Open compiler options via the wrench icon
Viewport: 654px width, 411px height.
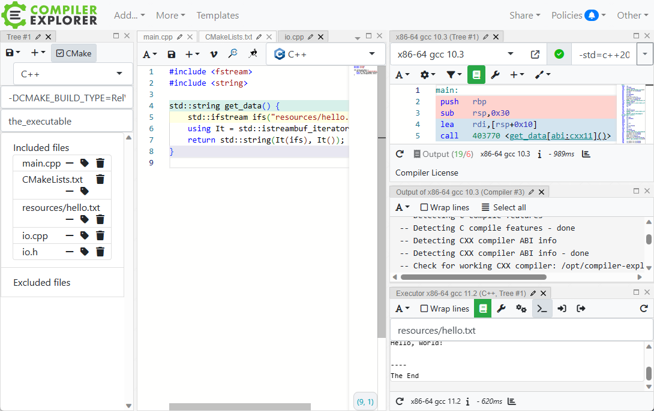[497, 74]
